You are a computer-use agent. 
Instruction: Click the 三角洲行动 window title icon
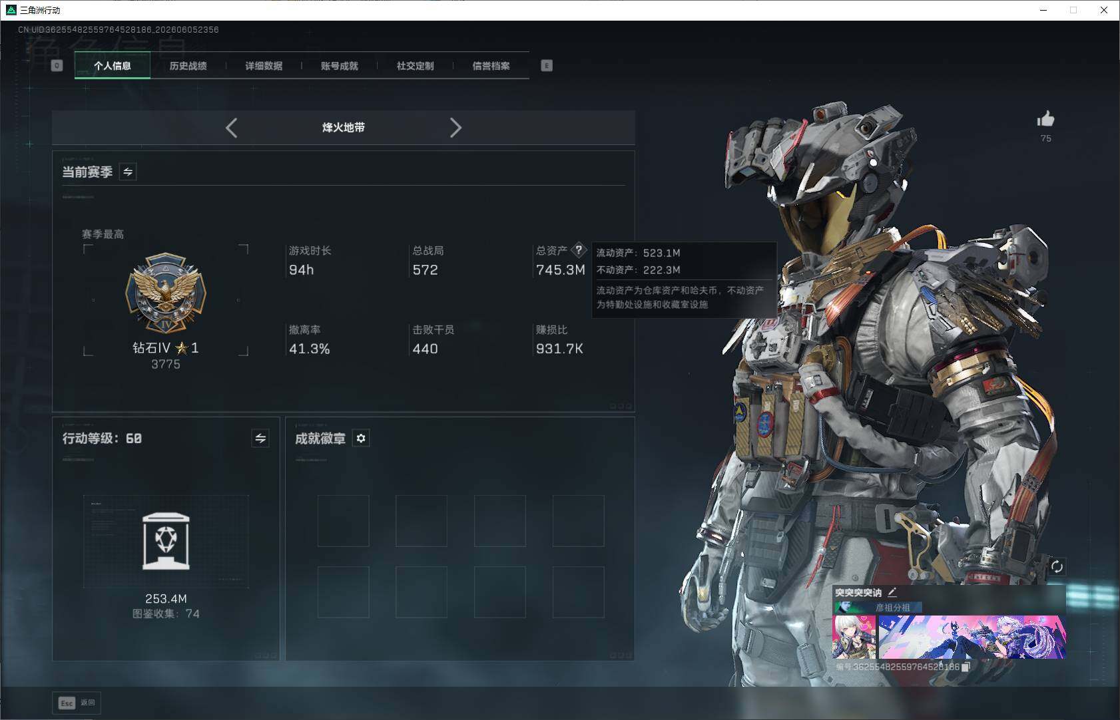[11, 10]
